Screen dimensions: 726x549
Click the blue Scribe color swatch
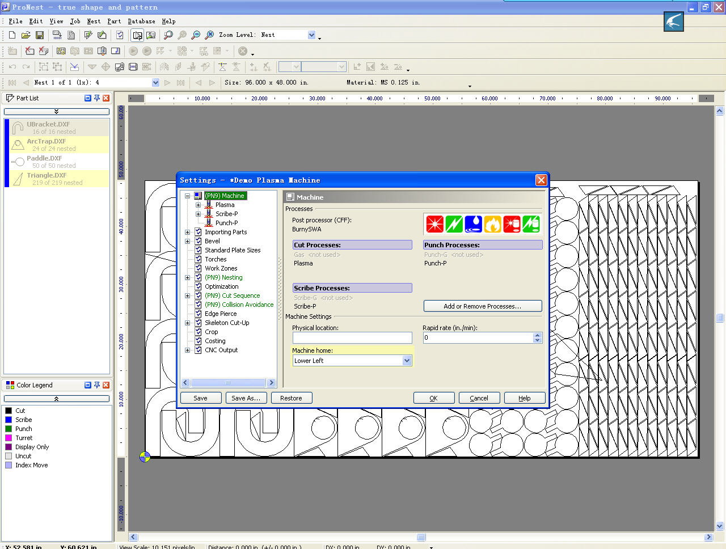[9, 420]
